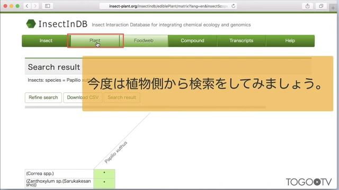Click the InsectInDB site title

(x=63, y=24)
